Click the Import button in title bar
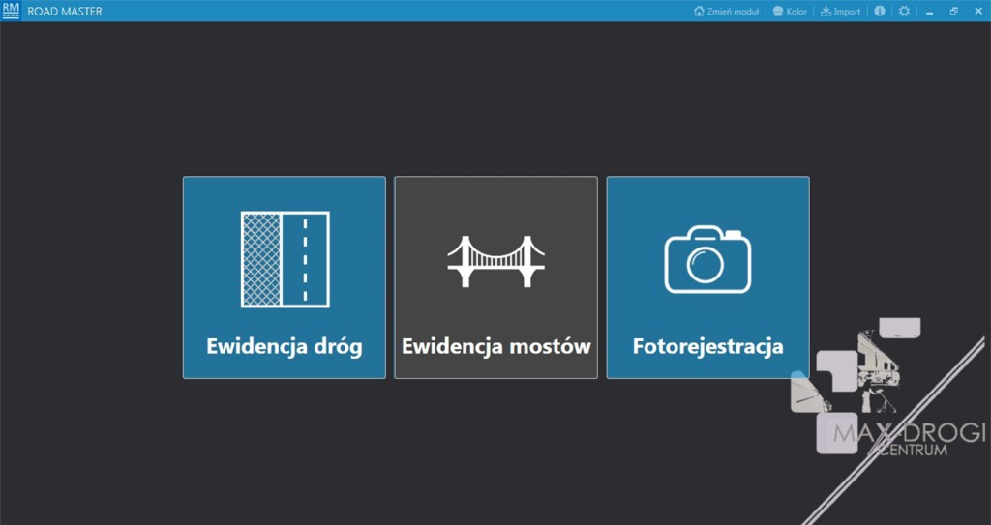Viewport: 991px width, 525px height. pos(841,12)
